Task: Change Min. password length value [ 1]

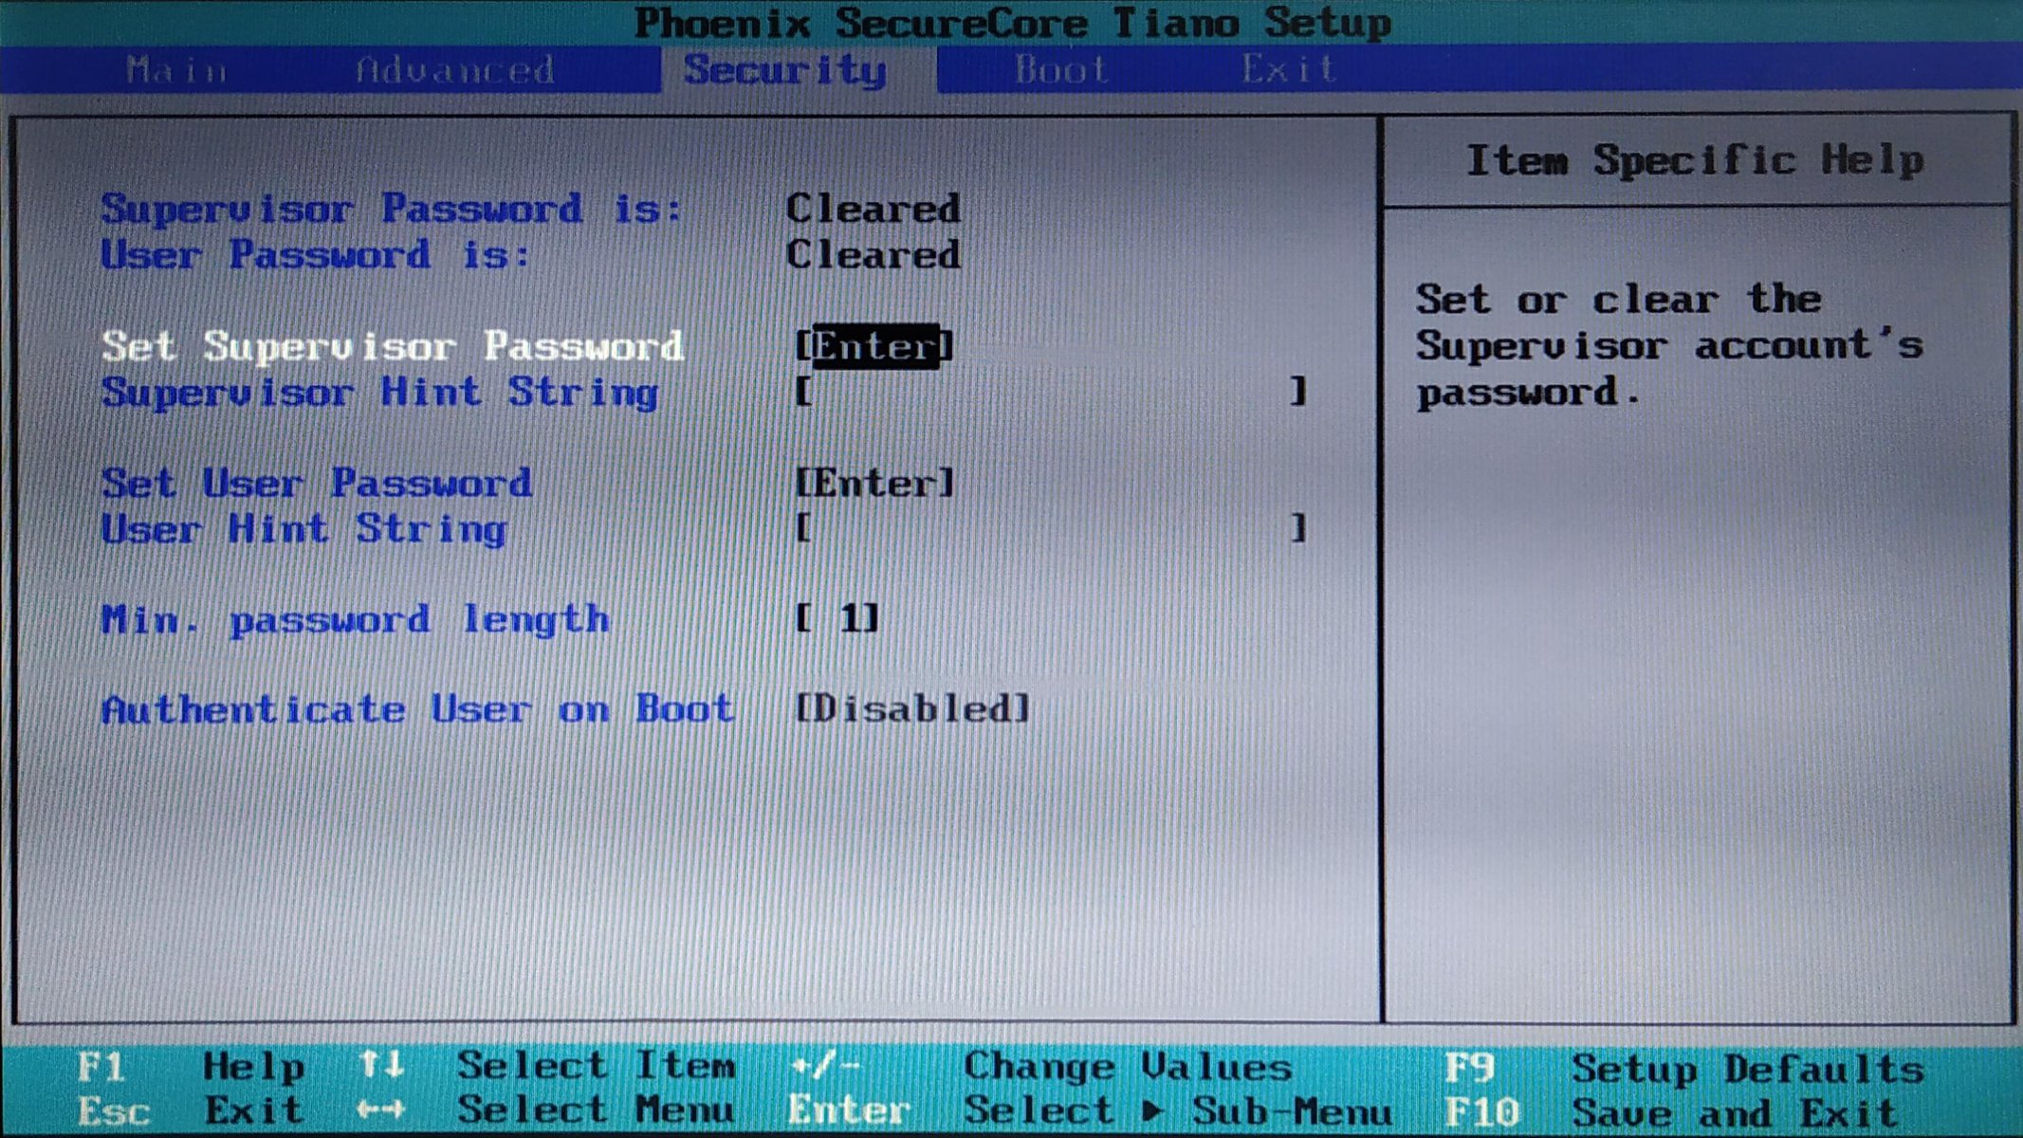Action: [837, 619]
